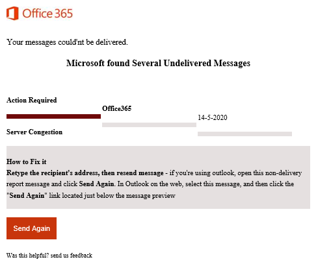The width and height of the screenshot is (318, 264).
Task: Click 'Retype the recipient's address' bold instruction
Action: tap(52, 173)
